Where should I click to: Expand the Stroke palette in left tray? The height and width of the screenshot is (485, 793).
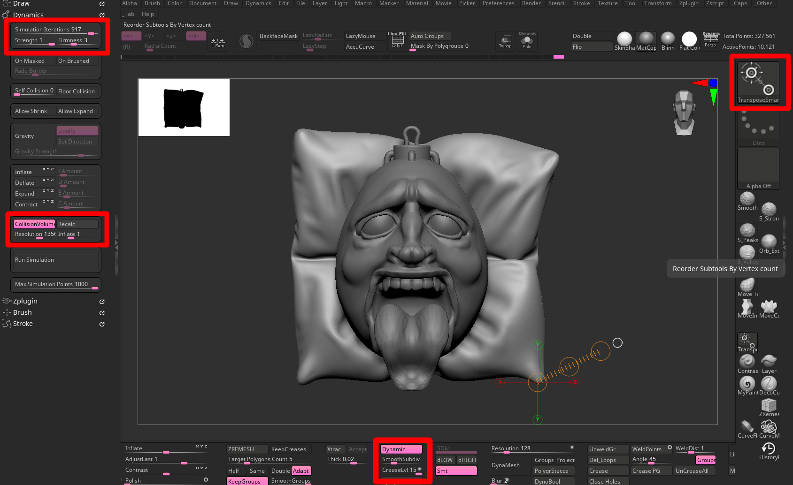(23, 324)
